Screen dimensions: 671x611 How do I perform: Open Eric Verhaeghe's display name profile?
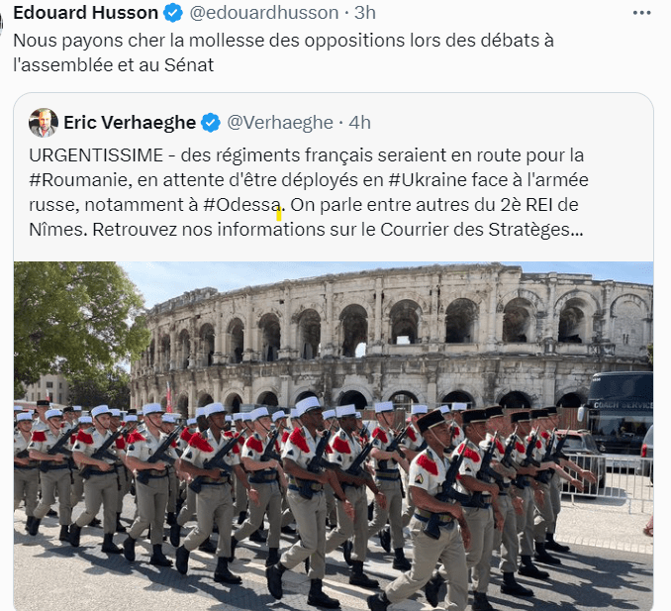pos(130,123)
